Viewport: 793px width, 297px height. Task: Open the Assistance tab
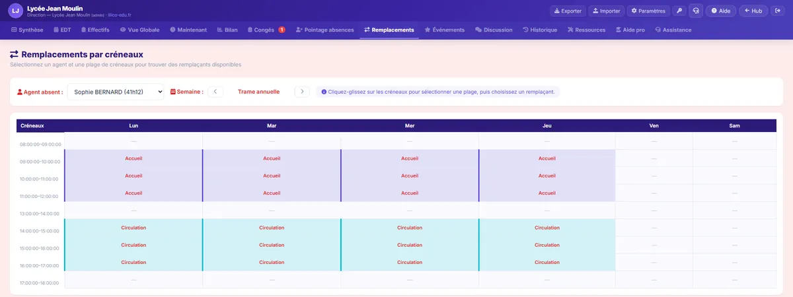[x=673, y=30]
